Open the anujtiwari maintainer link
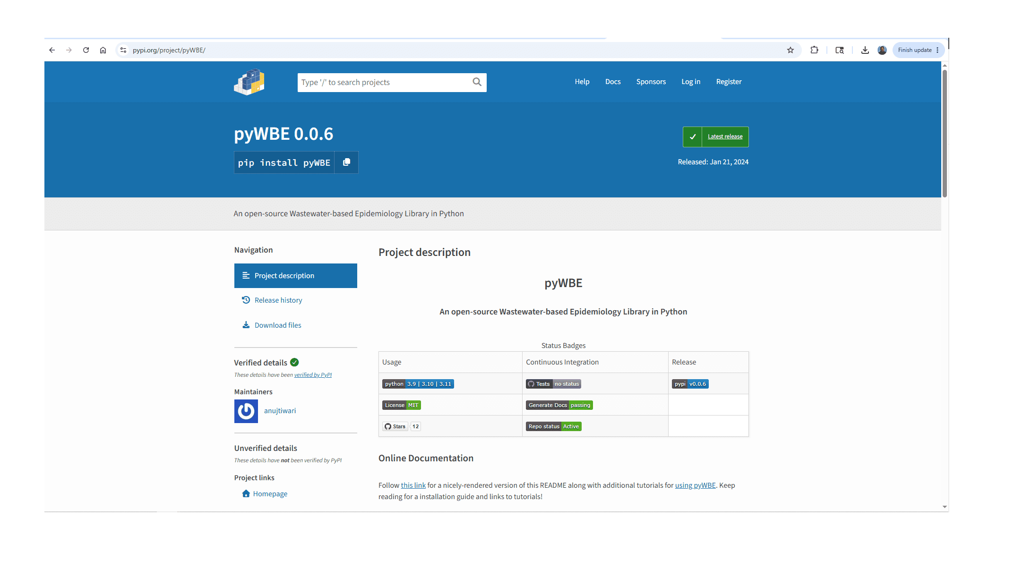1014x577 pixels. click(x=280, y=411)
